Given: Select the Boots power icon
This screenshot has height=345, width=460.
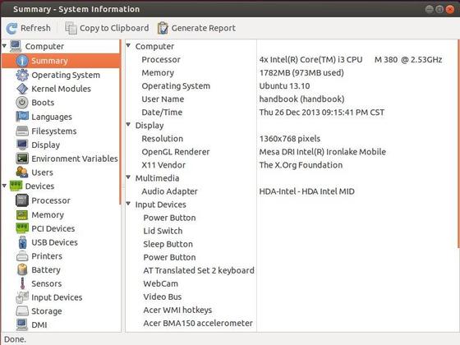Looking at the screenshot, I should [x=22, y=103].
